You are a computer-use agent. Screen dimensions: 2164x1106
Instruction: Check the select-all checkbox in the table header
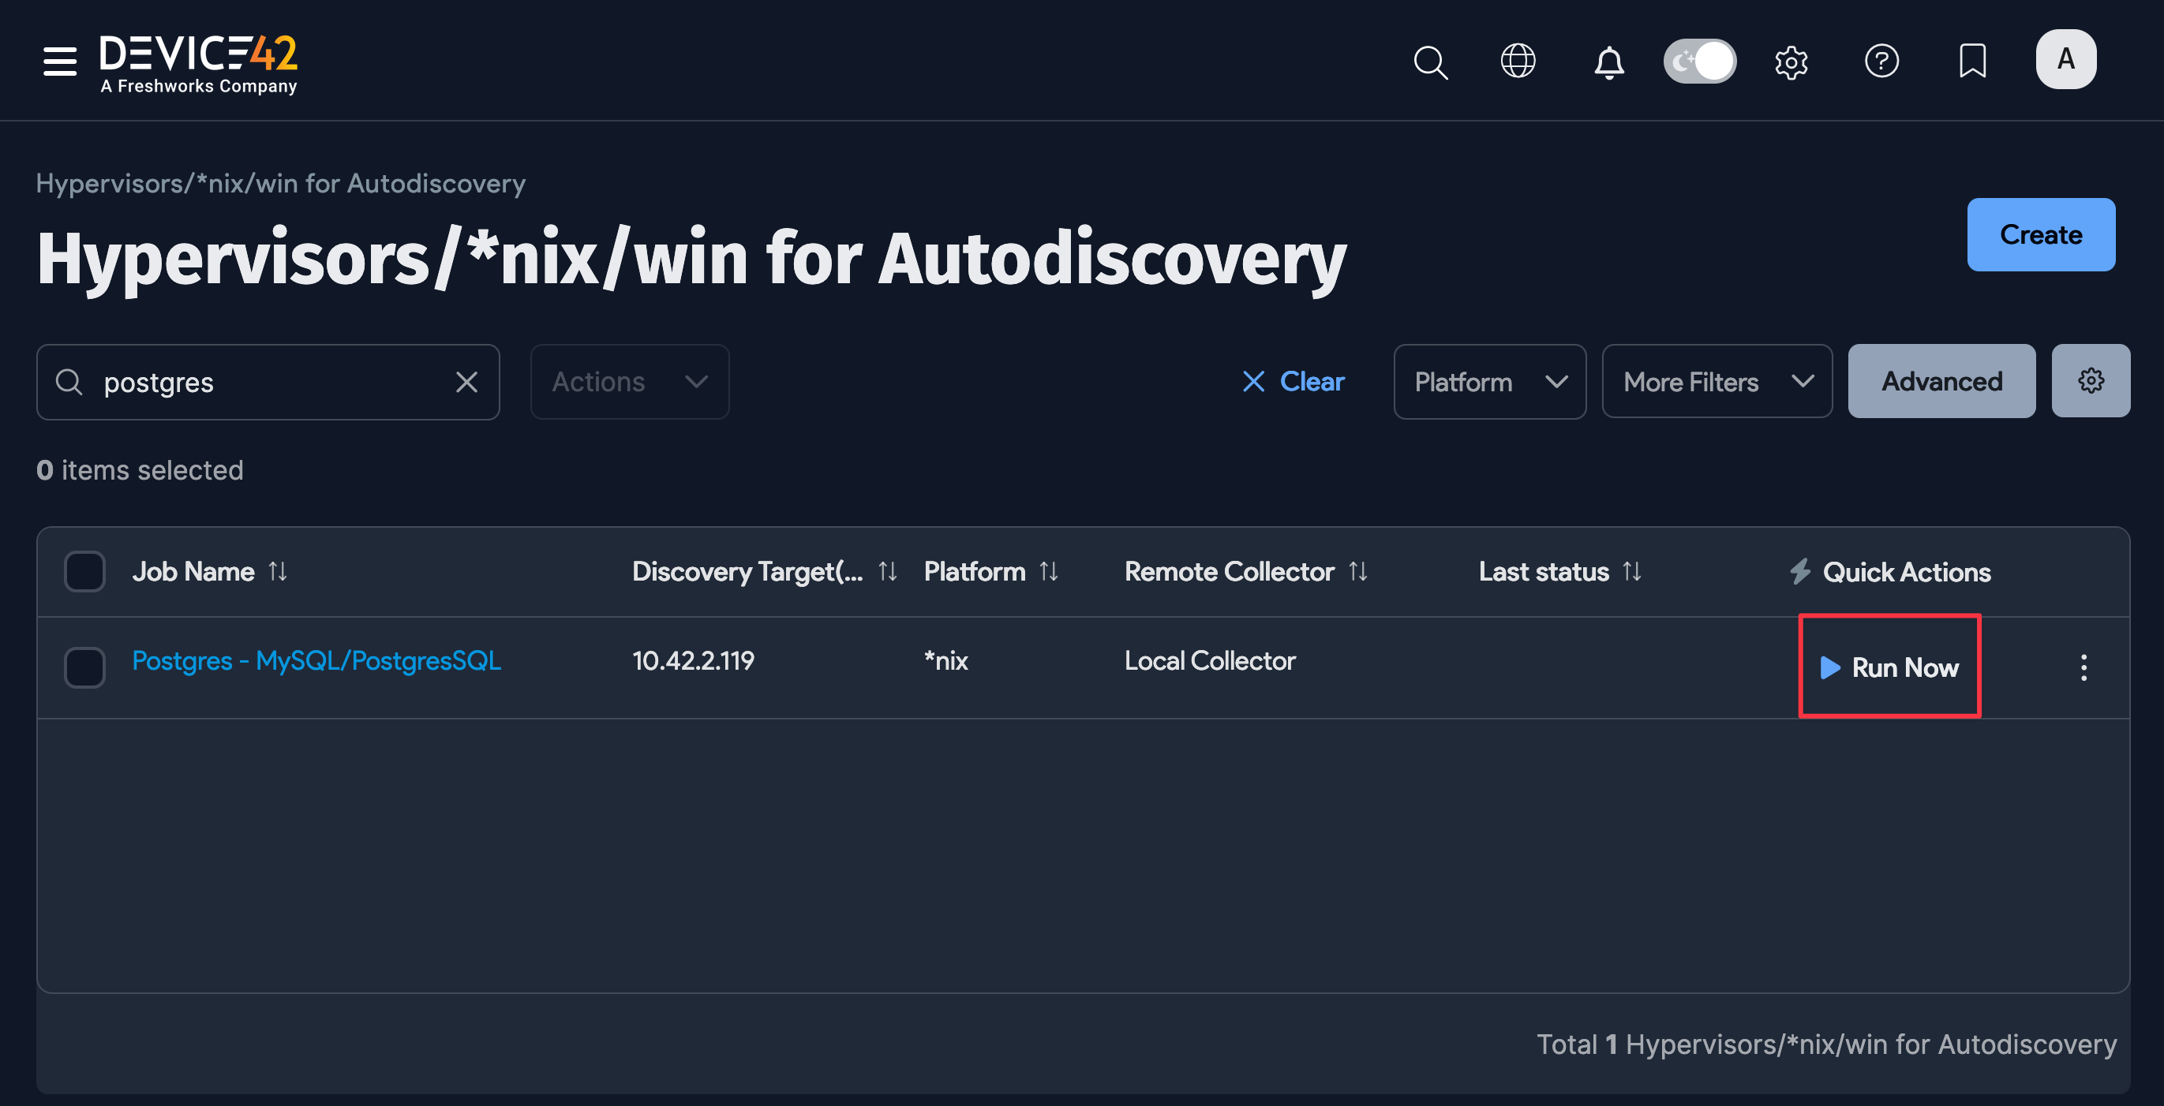pyautogui.click(x=84, y=571)
